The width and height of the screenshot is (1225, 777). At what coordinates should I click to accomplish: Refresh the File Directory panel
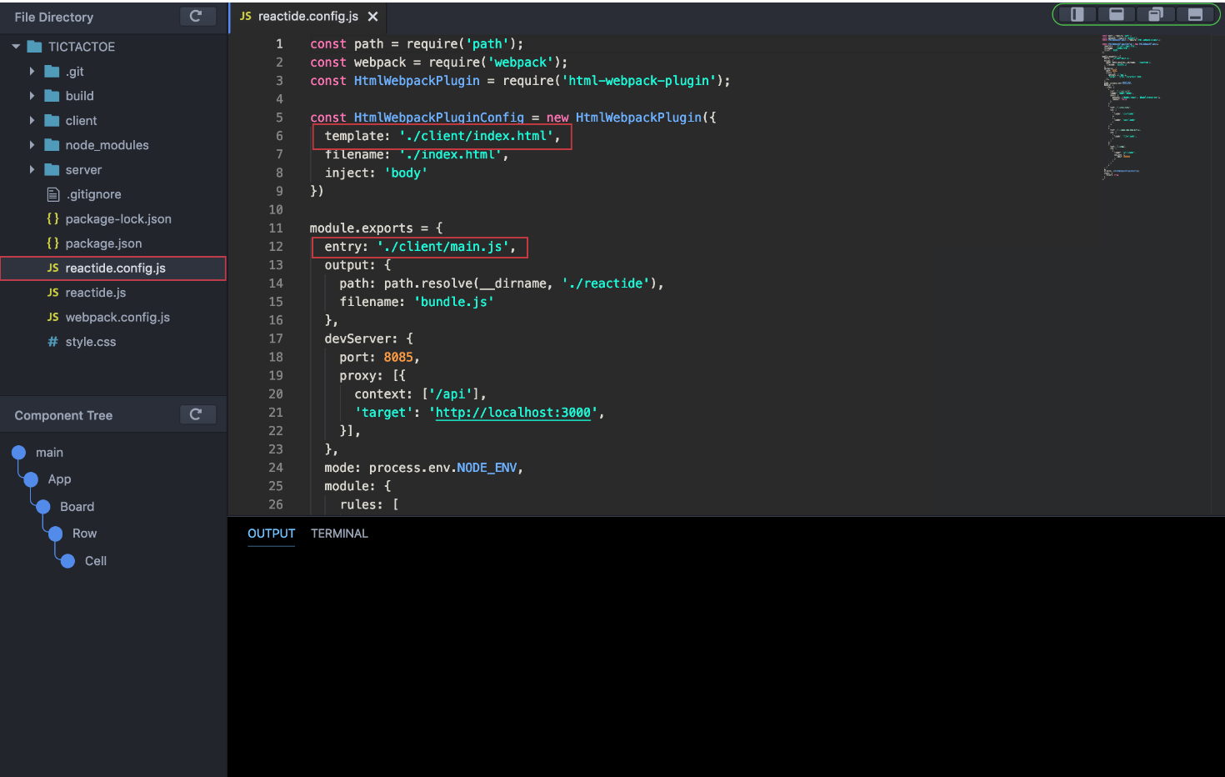(197, 16)
